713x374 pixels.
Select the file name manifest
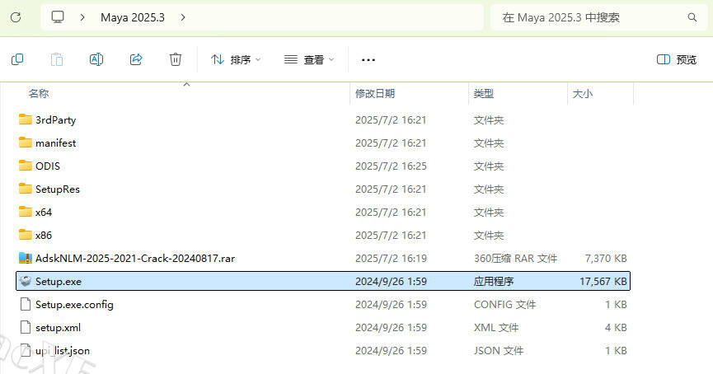tap(56, 143)
